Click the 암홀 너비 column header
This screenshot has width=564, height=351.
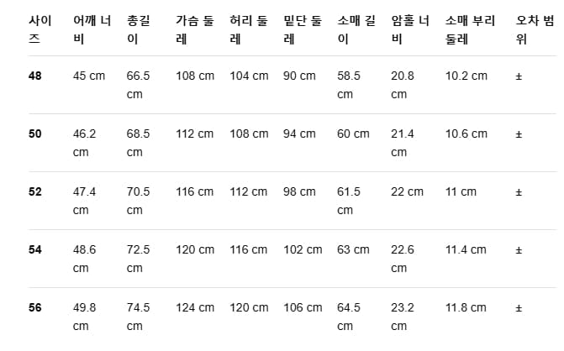[410, 29]
